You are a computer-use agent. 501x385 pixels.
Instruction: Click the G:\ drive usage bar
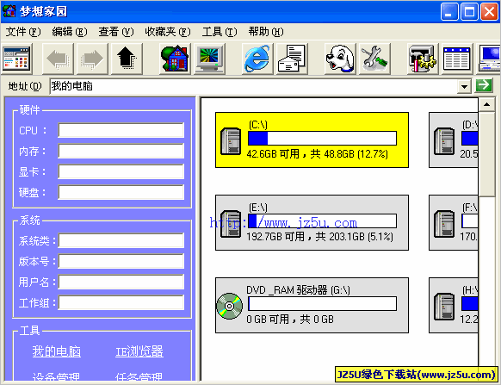click(323, 303)
